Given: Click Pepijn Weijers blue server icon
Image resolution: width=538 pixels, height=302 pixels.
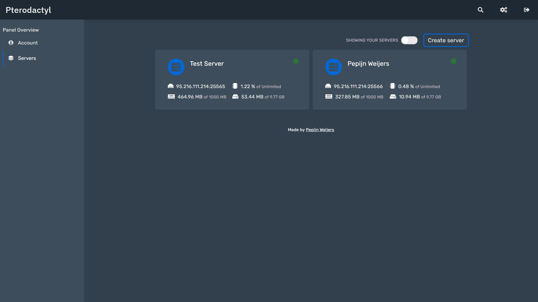Looking at the screenshot, I should (333, 67).
